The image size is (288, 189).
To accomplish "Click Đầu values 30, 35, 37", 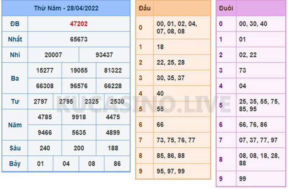I will (x=171, y=78).
